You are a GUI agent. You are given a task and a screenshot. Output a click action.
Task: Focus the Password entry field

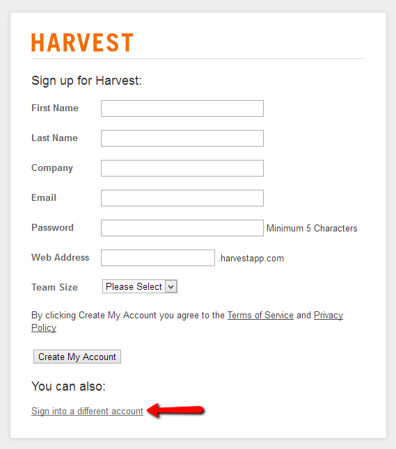pos(182,228)
